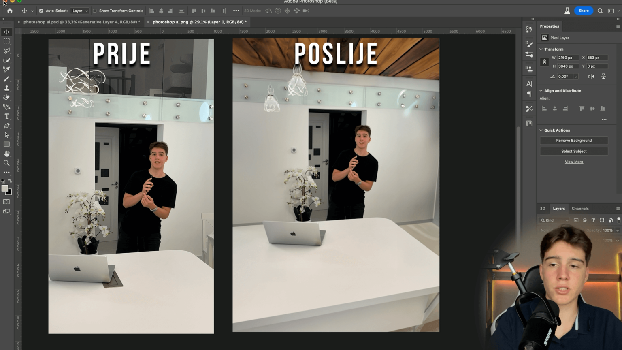Screen dimensions: 622x350
Task: Open more align options in options bar
Action: click(x=236, y=11)
